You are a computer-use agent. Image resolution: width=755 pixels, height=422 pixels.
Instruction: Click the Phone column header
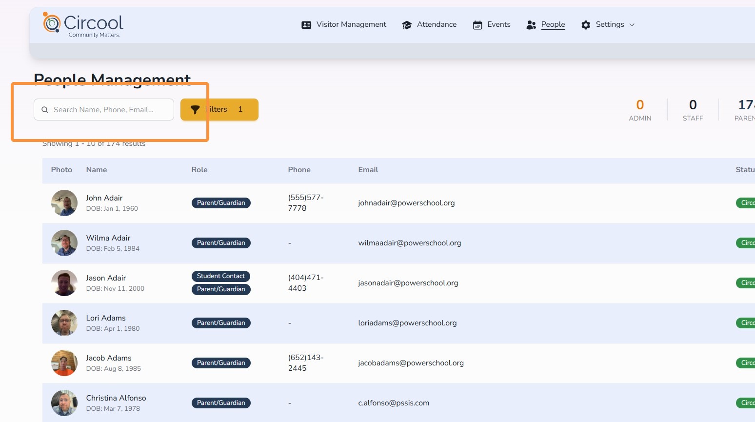pyautogui.click(x=299, y=170)
